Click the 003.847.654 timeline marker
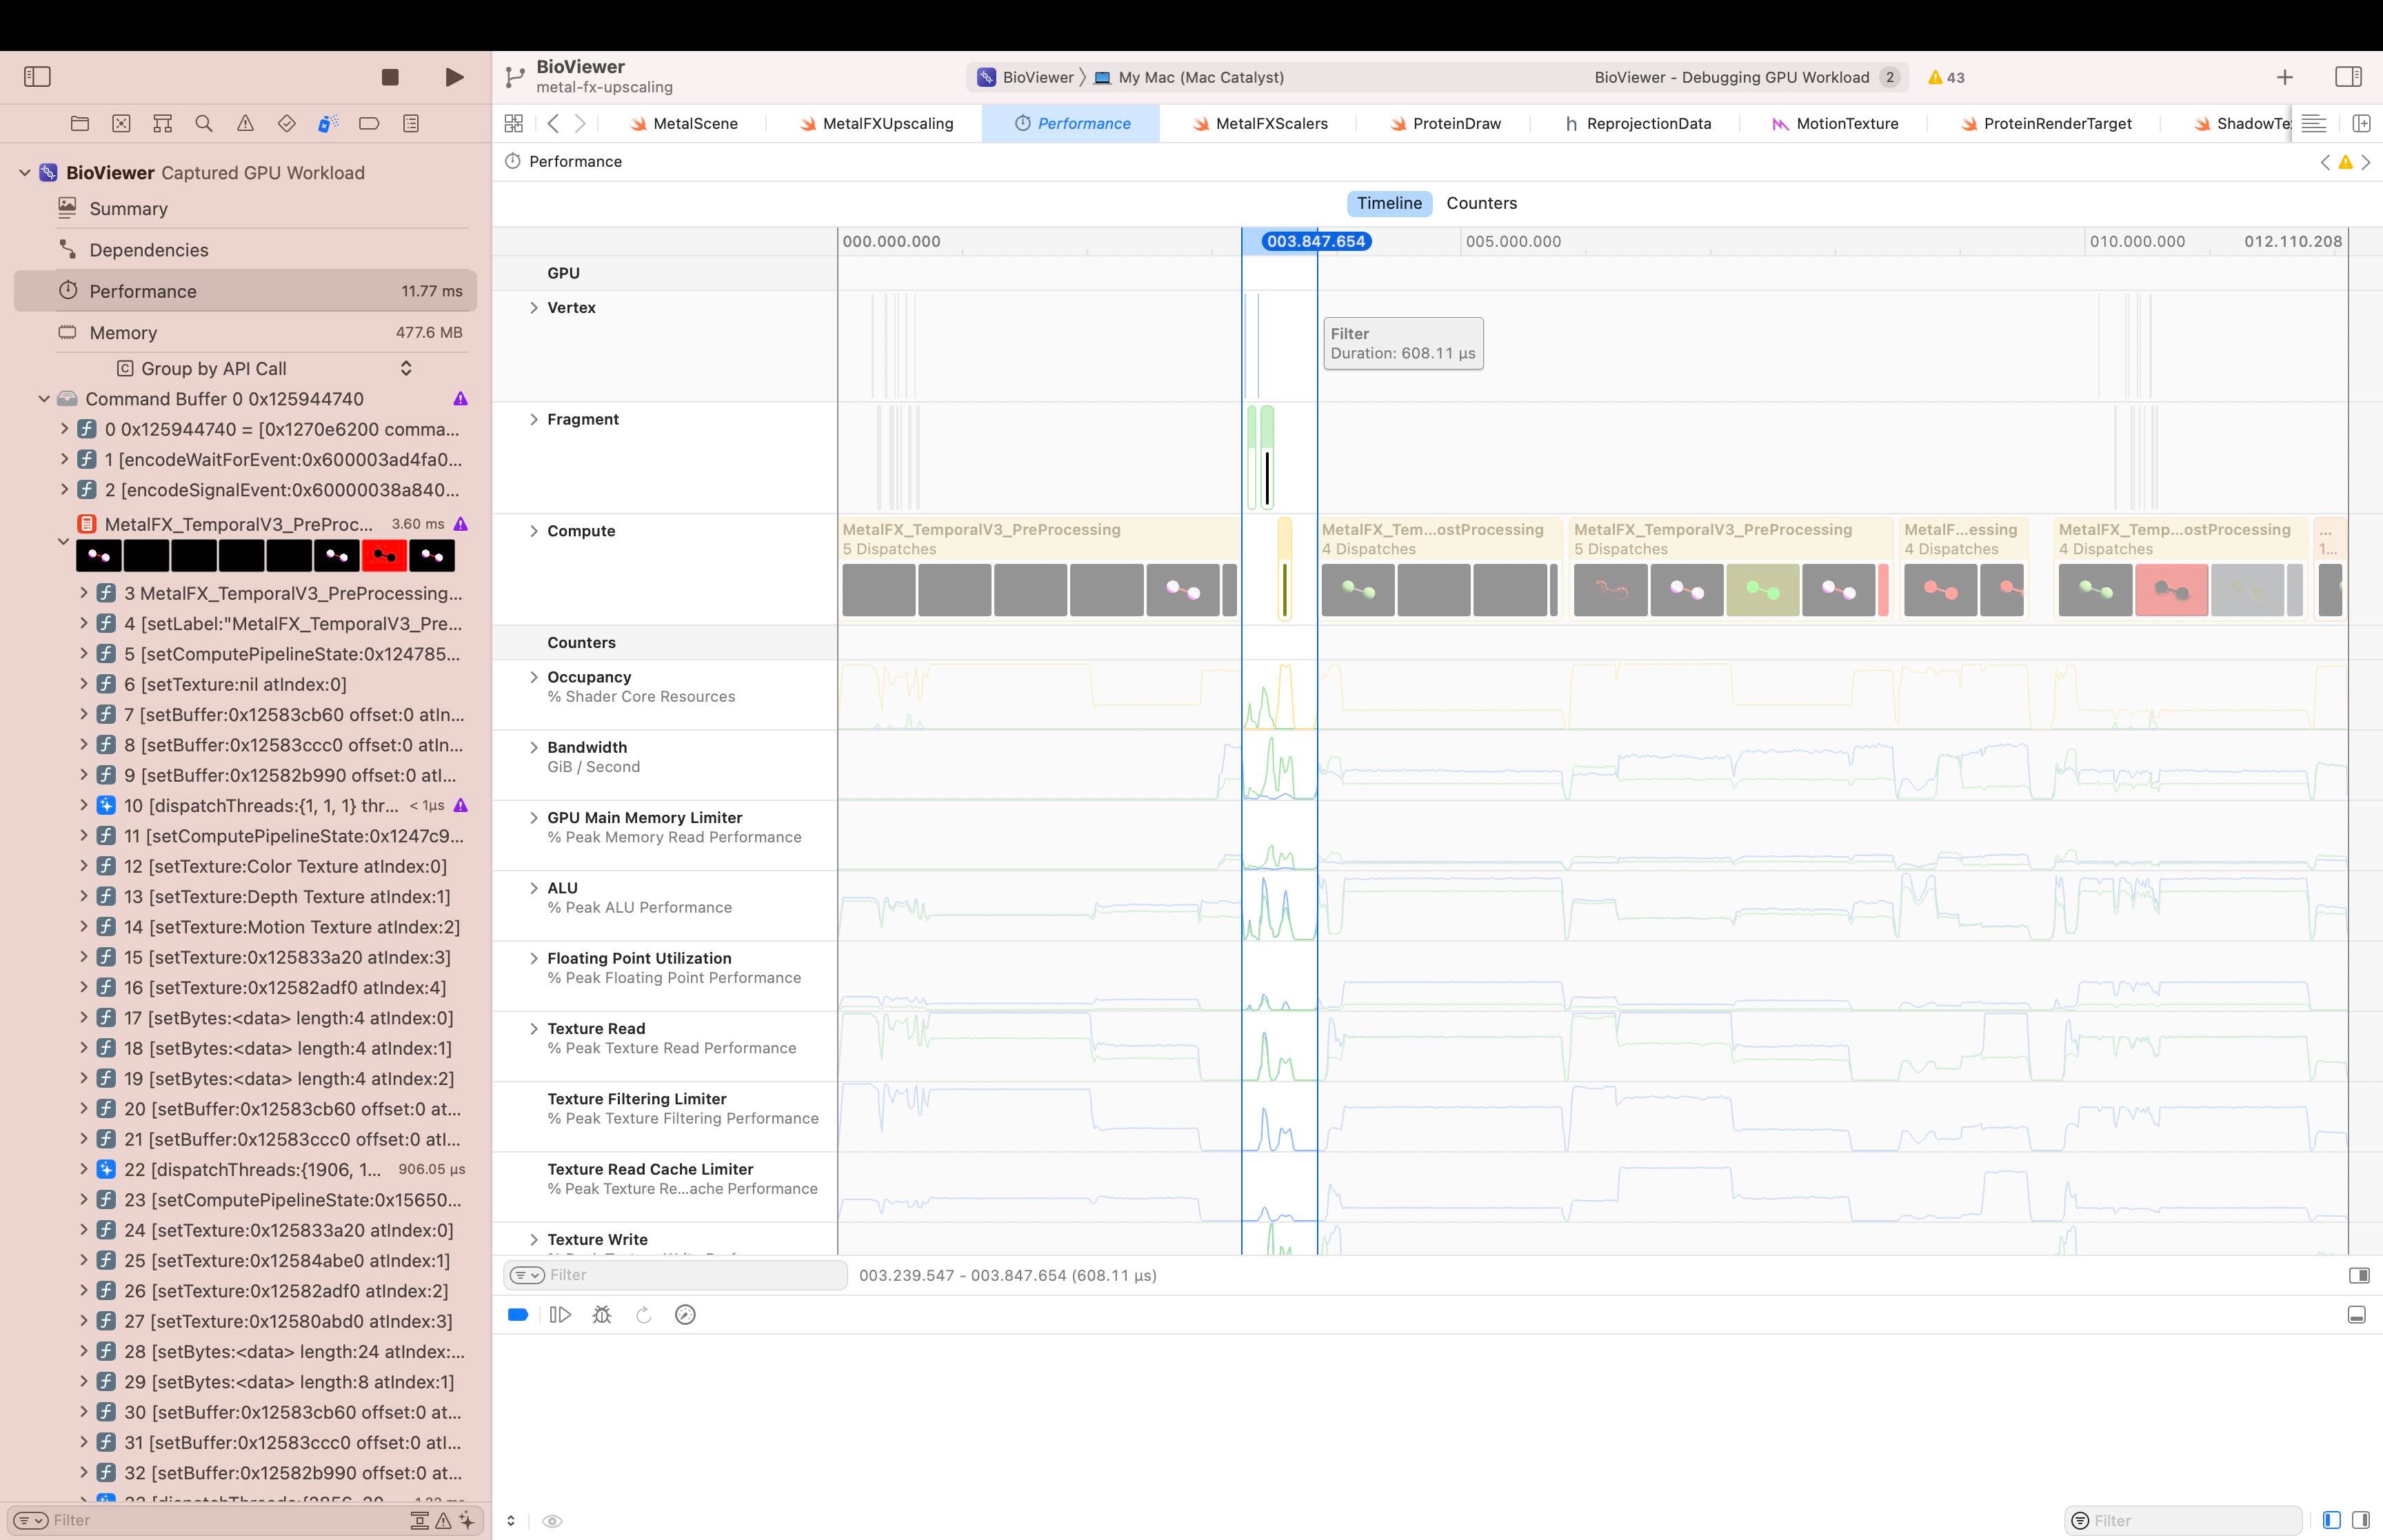2383x1540 pixels. (x=1316, y=241)
